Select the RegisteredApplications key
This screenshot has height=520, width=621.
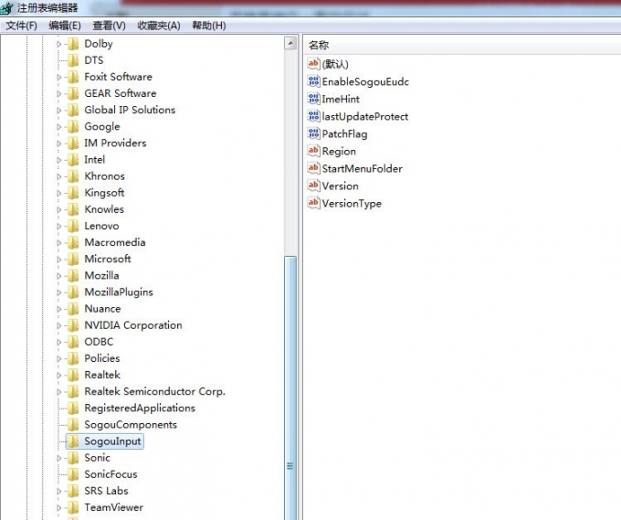pos(139,408)
